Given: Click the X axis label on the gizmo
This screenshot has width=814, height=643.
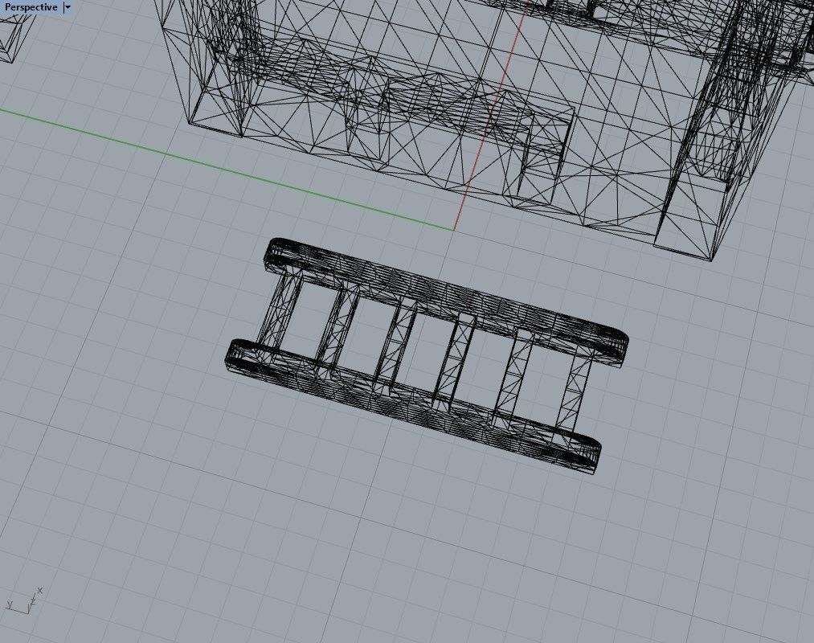Looking at the screenshot, I should [39, 590].
